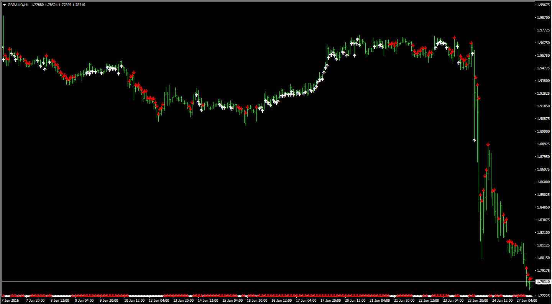The width and height of the screenshot is (552, 304).
Task: Click the high price value 1.78524
Action: 51,5
